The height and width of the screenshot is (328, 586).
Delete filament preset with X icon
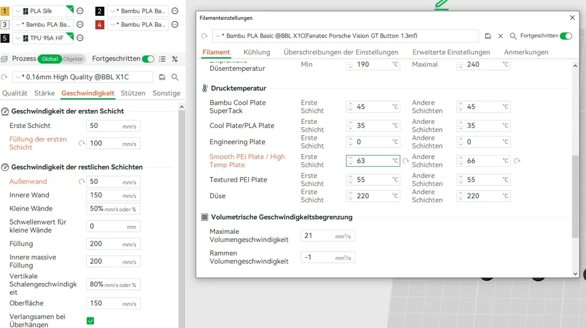click(x=500, y=36)
